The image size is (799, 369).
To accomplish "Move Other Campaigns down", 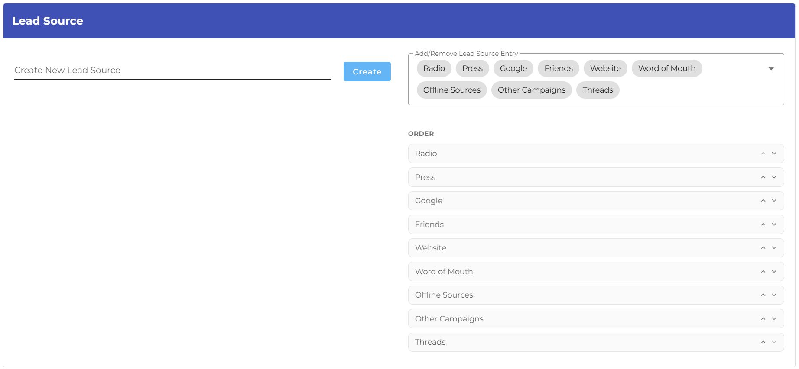I will 774,319.
